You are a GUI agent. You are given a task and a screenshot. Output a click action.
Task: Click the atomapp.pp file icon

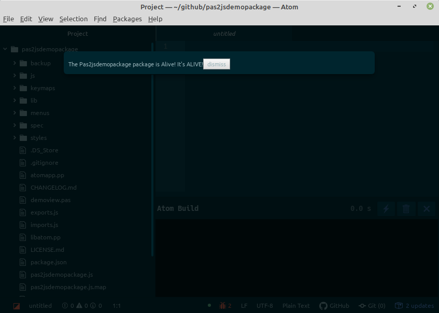point(23,175)
